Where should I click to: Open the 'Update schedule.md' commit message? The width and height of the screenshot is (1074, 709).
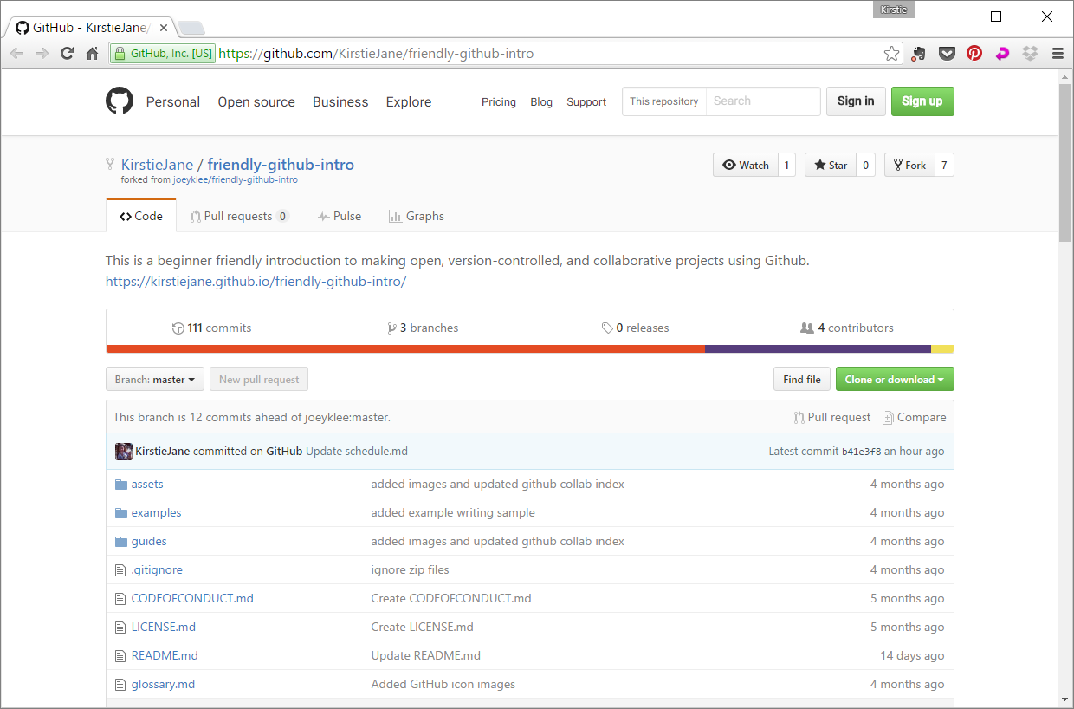[x=357, y=452]
